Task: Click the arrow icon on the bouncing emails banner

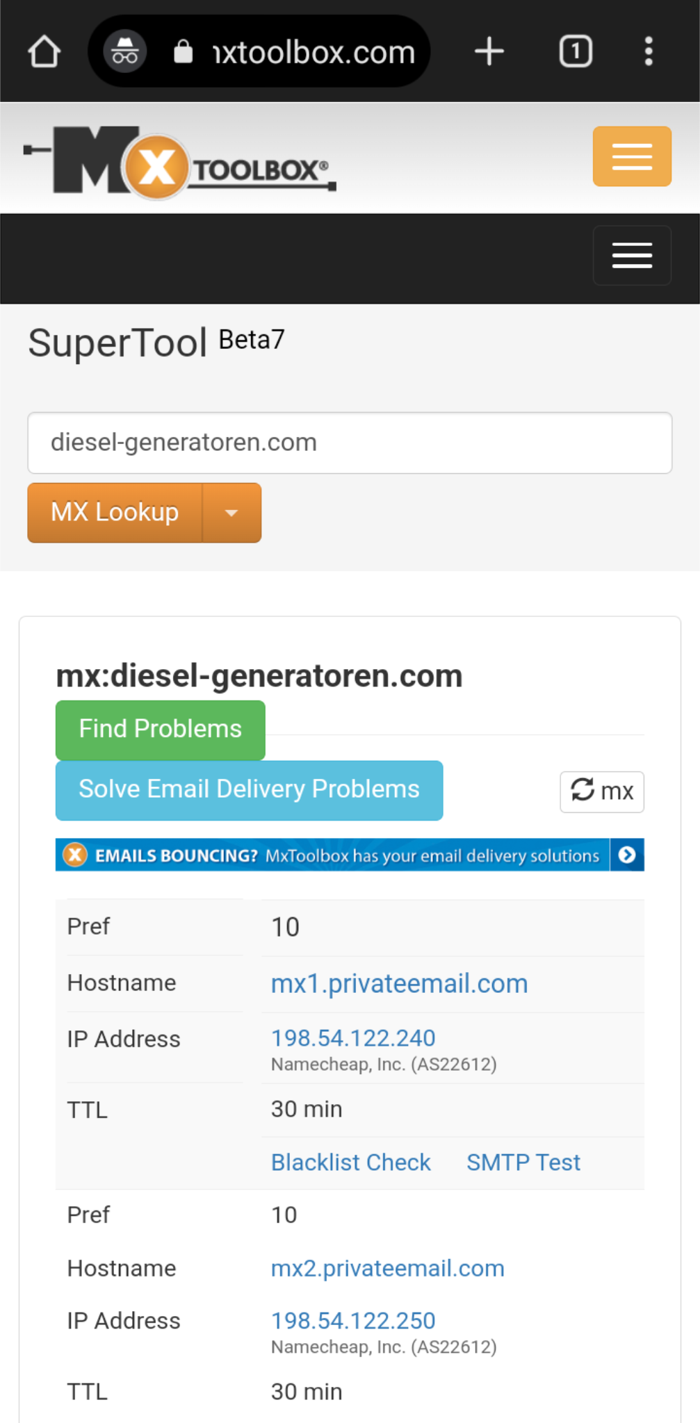Action: [x=626, y=855]
